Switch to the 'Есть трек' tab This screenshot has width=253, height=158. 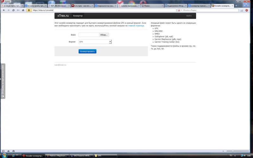[82, 6]
